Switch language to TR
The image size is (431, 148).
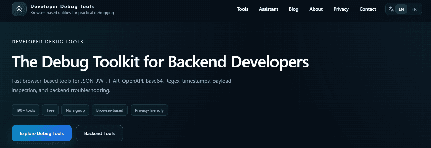point(414,9)
